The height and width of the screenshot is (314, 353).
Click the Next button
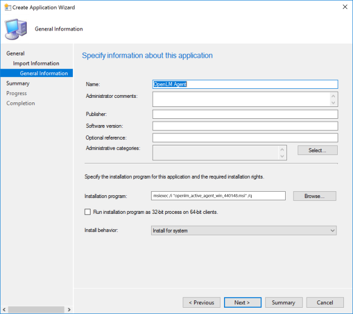click(x=242, y=303)
